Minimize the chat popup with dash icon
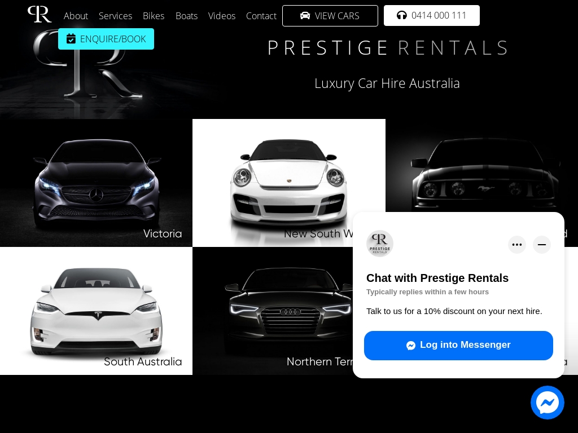This screenshot has height=433, width=578. (x=542, y=245)
